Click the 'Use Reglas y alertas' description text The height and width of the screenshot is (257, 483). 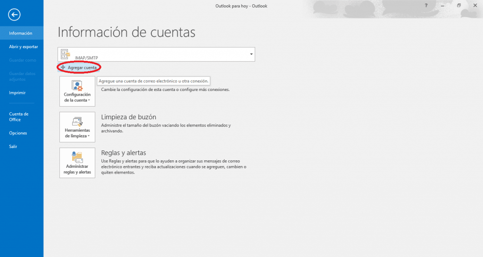coord(174,167)
